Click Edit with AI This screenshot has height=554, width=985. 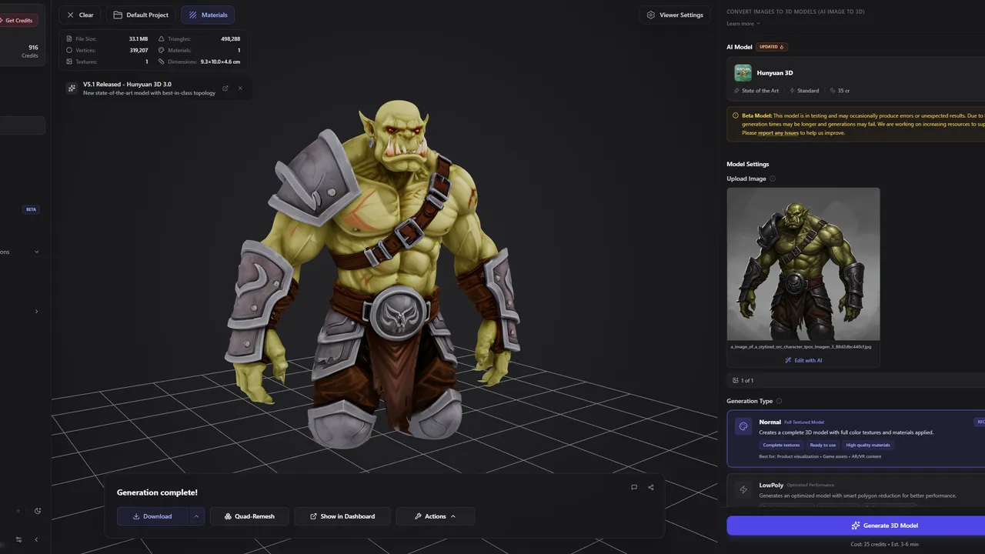coord(803,360)
